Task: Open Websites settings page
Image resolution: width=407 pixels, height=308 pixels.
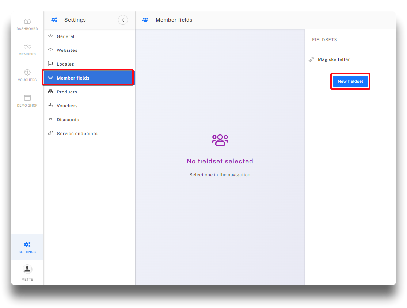Action: (67, 50)
